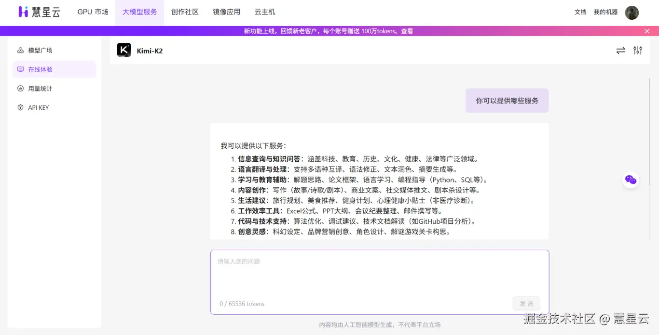Open the switch model arrows icon
This screenshot has width=659, height=335.
(x=620, y=50)
